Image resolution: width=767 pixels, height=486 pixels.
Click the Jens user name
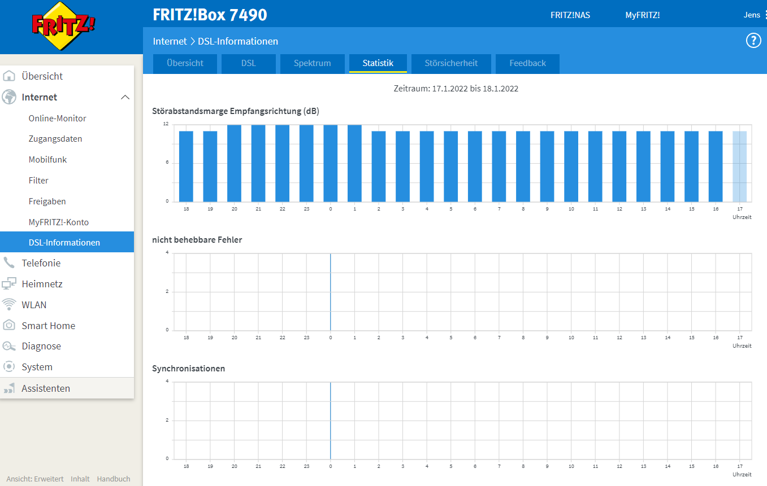click(752, 15)
